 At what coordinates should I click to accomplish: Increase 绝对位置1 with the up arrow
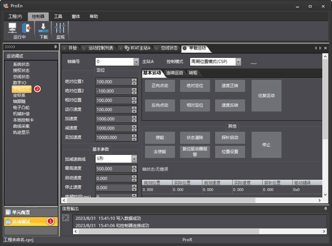[134, 80]
